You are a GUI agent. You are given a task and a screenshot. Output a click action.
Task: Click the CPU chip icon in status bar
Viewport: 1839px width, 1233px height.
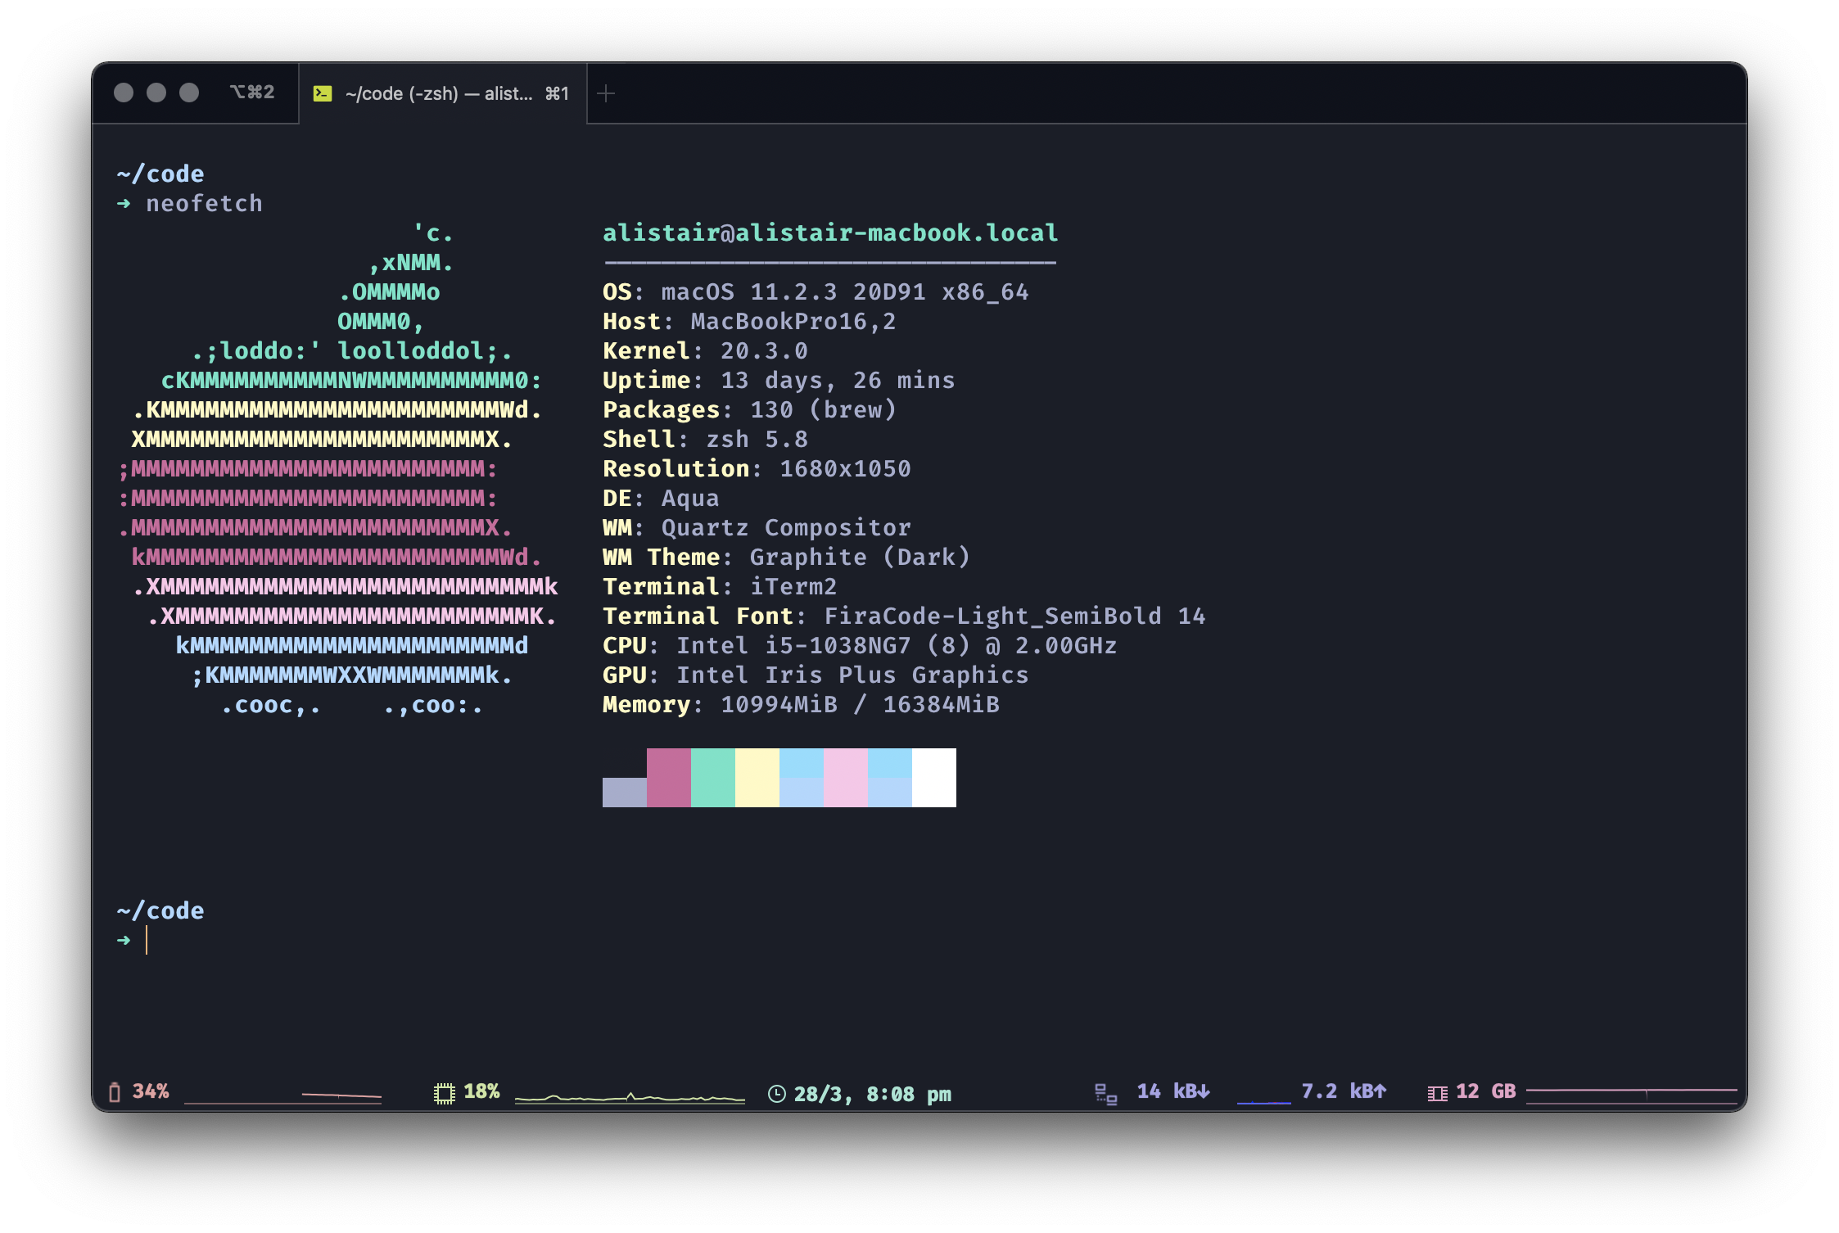[x=444, y=1093]
